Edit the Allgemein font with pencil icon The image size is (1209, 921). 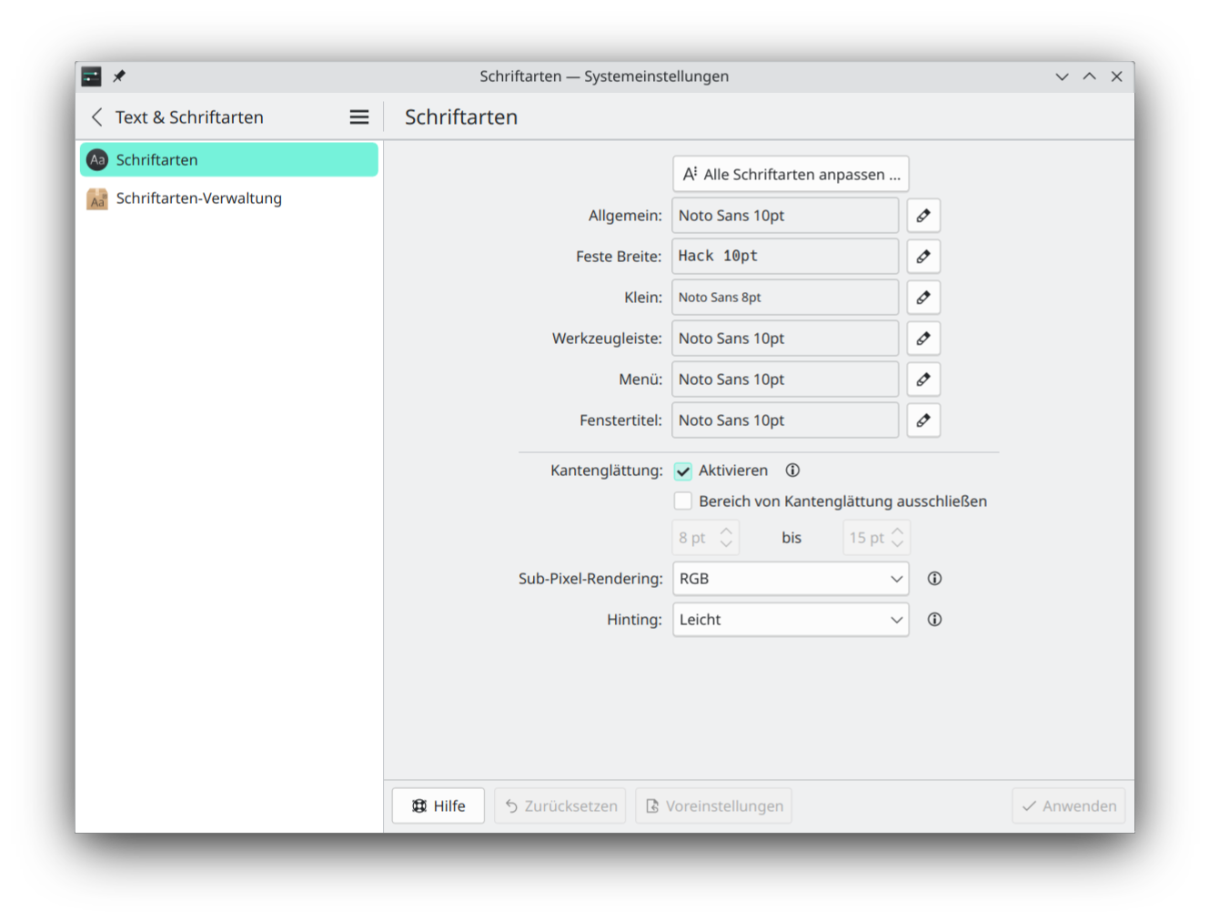[923, 216]
